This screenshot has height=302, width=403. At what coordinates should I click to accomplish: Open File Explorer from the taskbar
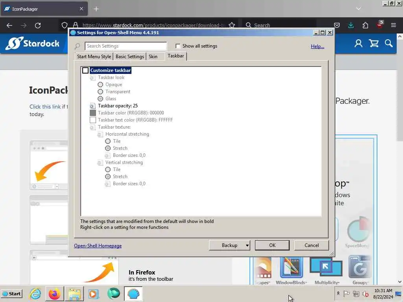tap(74, 294)
